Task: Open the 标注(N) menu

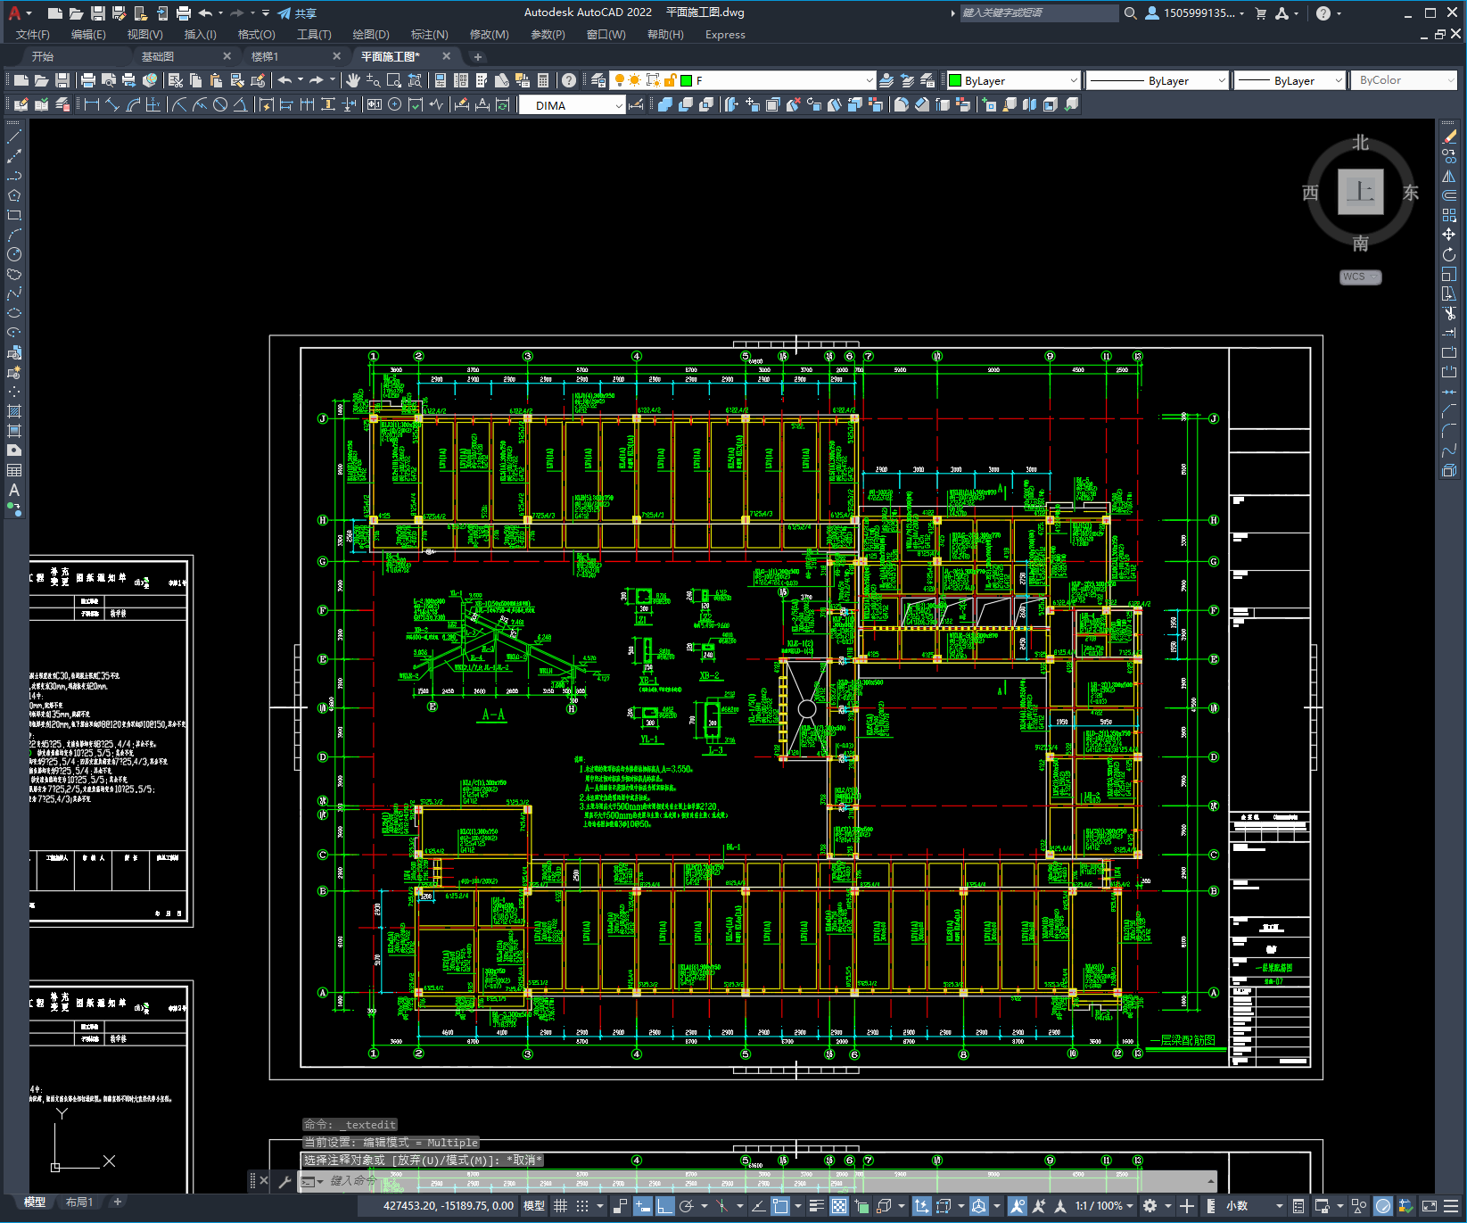Action: tap(429, 35)
